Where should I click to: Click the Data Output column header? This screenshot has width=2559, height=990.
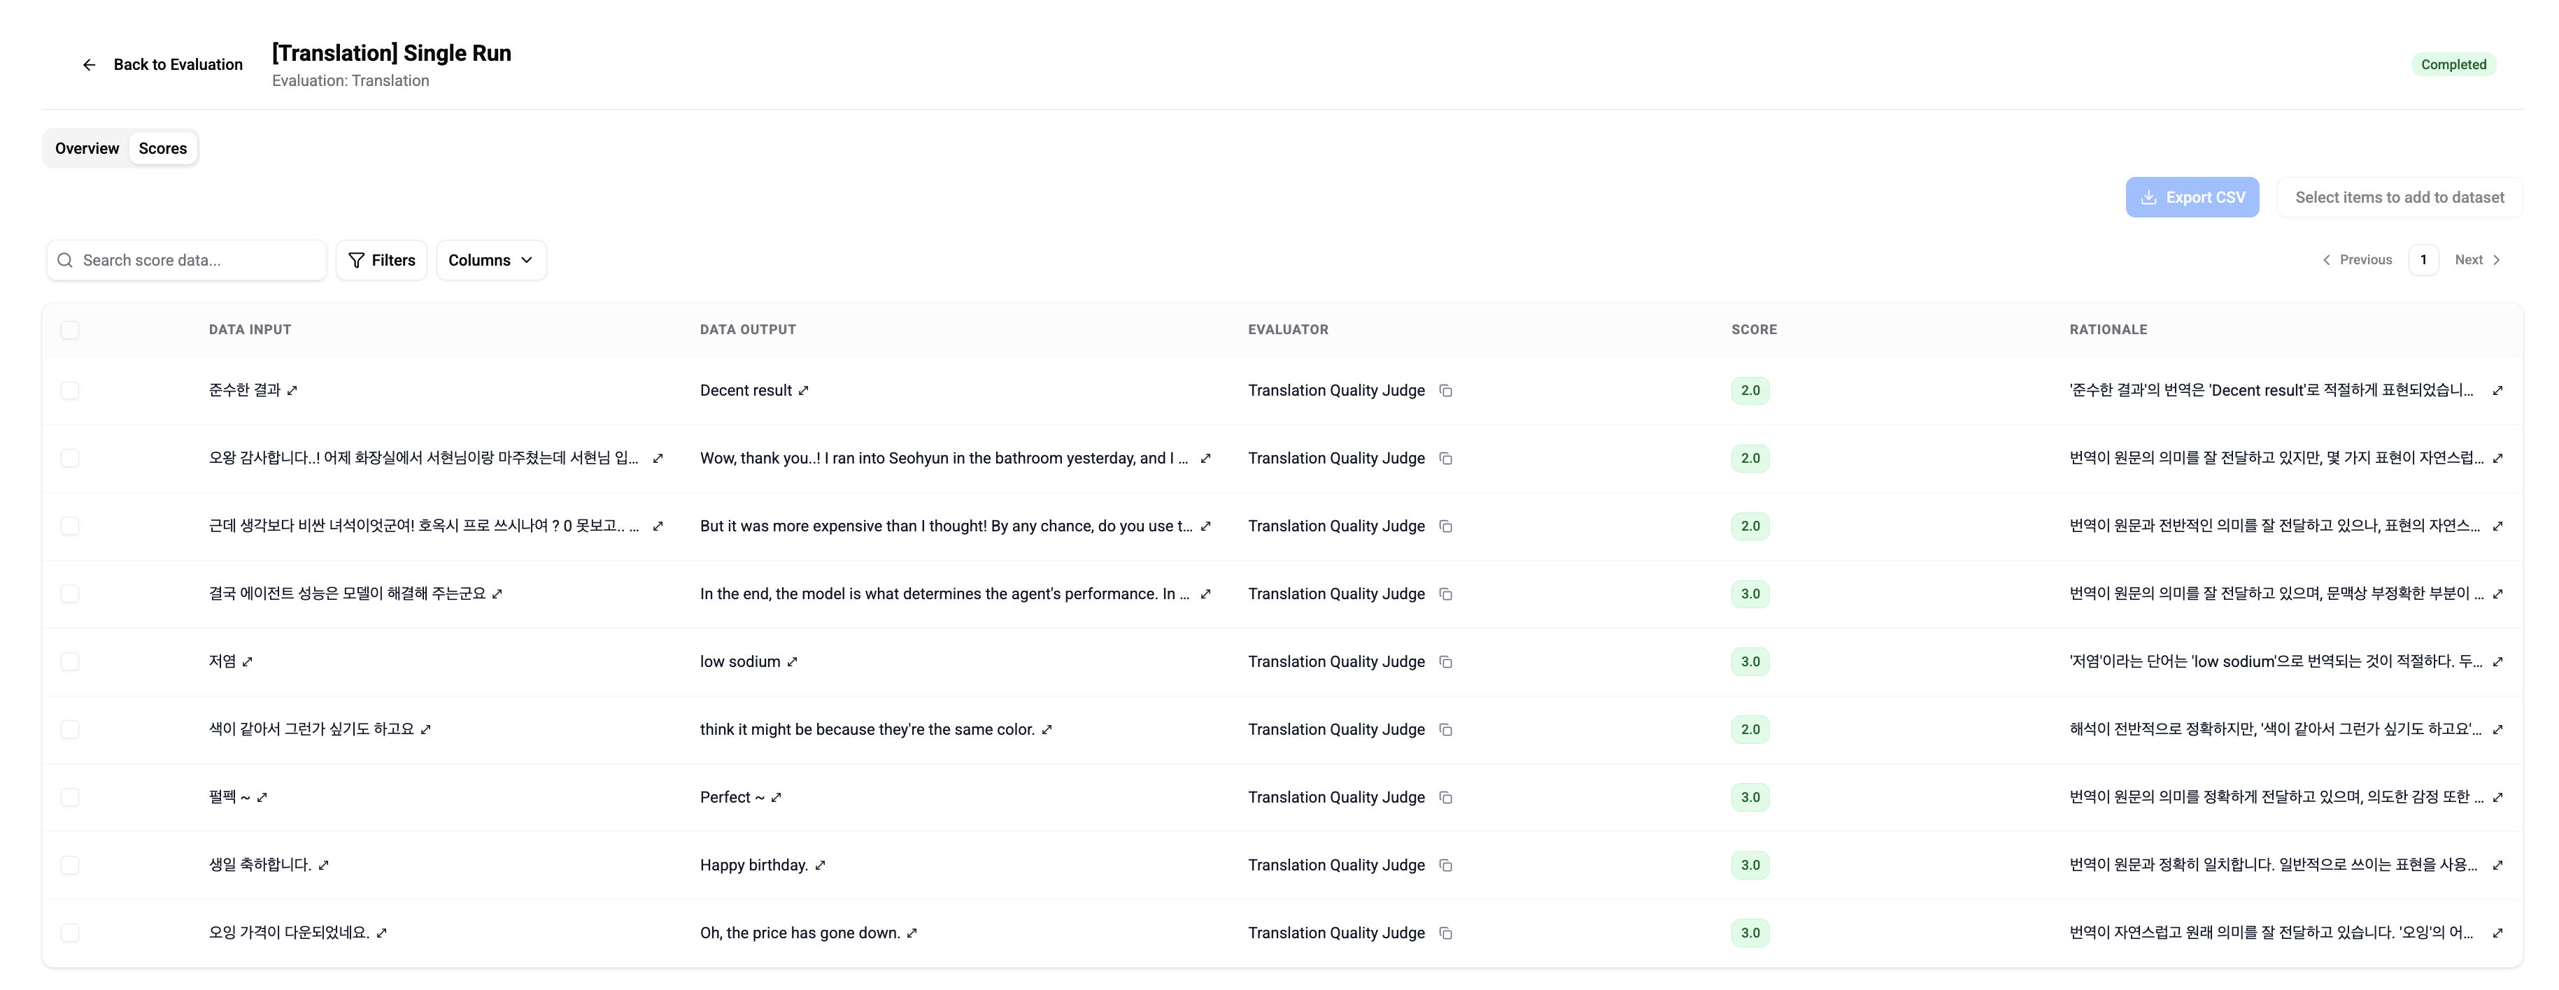[747, 330]
